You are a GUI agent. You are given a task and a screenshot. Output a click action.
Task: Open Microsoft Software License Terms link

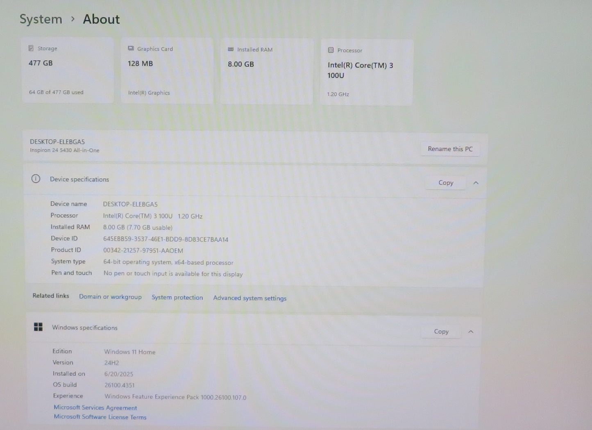pyautogui.click(x=100, y=417)
